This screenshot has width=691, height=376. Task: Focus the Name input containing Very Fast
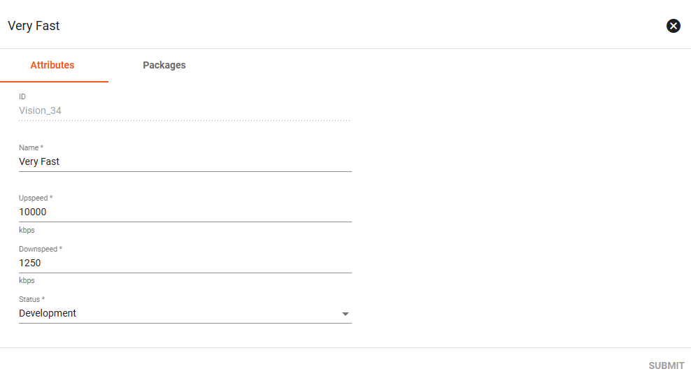point(185,161)
